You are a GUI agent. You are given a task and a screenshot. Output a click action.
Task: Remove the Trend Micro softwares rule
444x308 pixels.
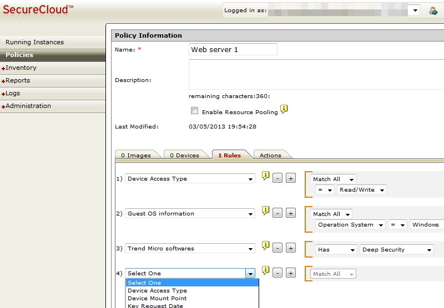click(x=277, y=248)
